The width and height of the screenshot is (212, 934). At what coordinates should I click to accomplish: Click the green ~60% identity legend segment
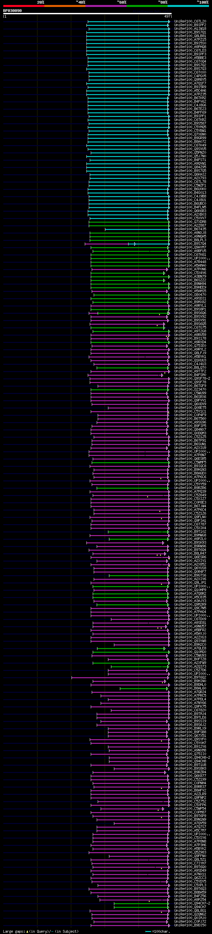(147, 6)
